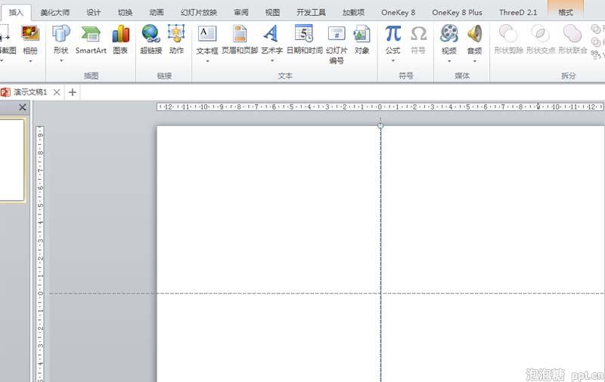Select the slide thumbnail in left panel
The width and height of the screenshot is (605, 382).
click(x=11, y=160)
